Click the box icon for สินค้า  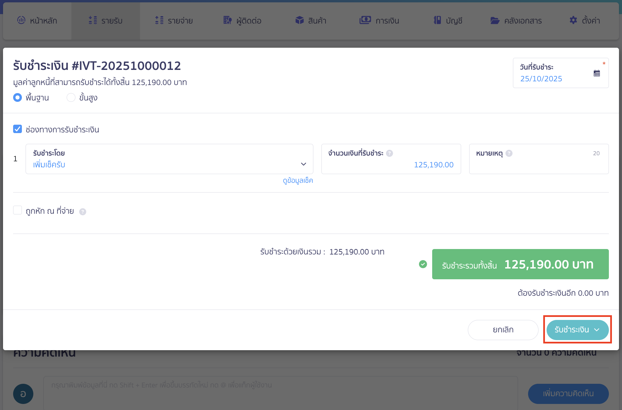click(299, 20)
